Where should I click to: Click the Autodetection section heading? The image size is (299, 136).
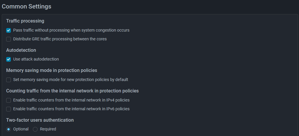[21, 50]
